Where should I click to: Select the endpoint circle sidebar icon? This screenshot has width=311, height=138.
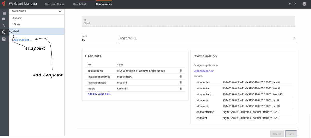[4, 32]
